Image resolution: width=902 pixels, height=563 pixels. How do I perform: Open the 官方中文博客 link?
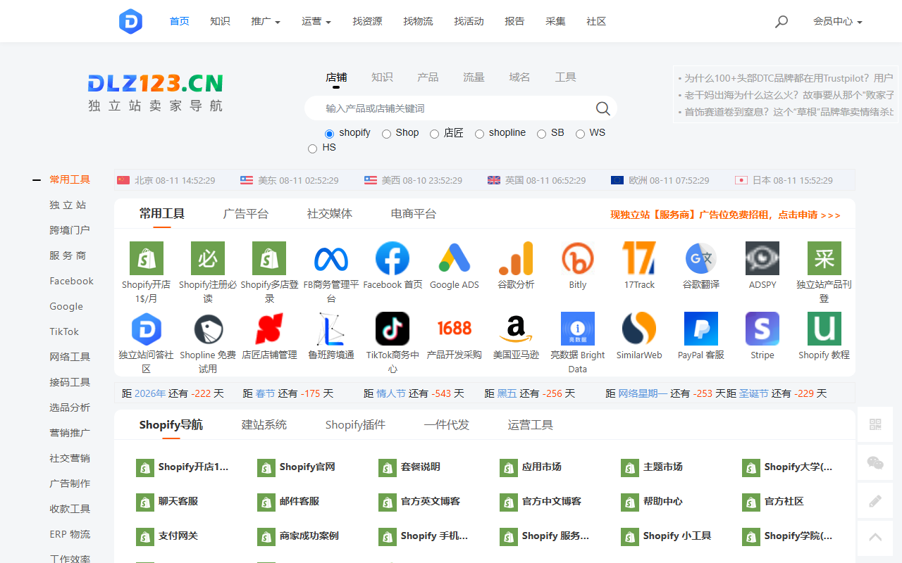point(541,502)
